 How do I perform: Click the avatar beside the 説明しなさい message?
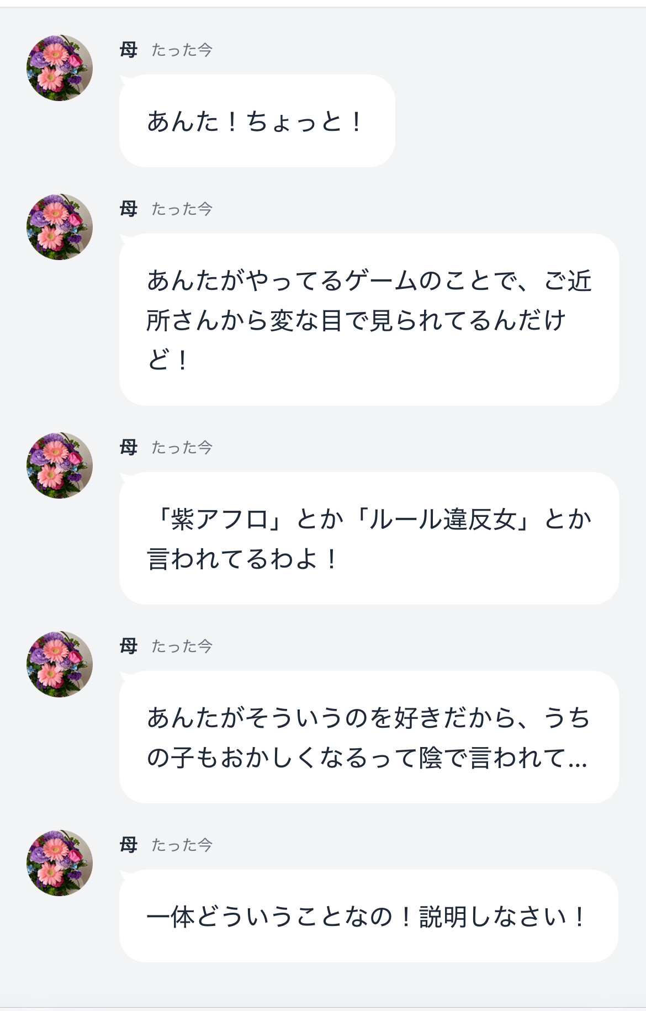click(x=60, y=863)
